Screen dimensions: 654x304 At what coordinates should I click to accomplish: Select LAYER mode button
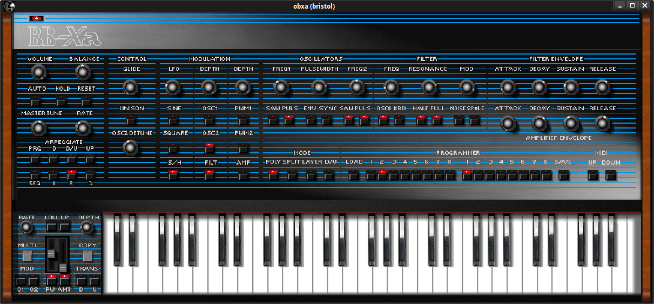[x=311, y=175]
